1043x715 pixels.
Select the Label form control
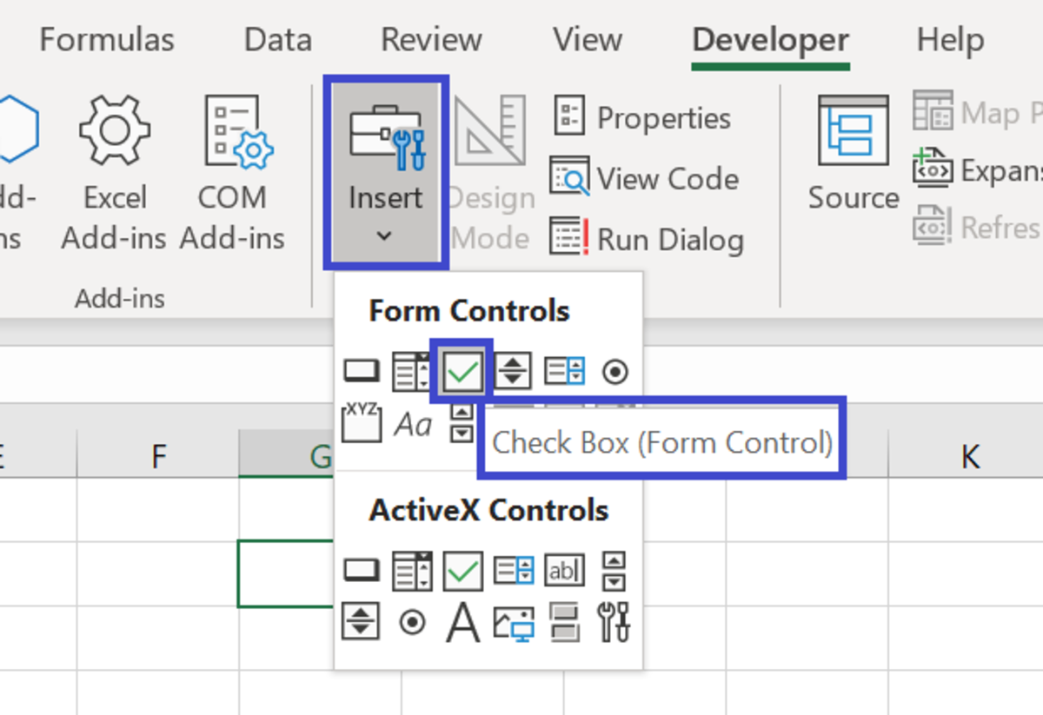411,424
